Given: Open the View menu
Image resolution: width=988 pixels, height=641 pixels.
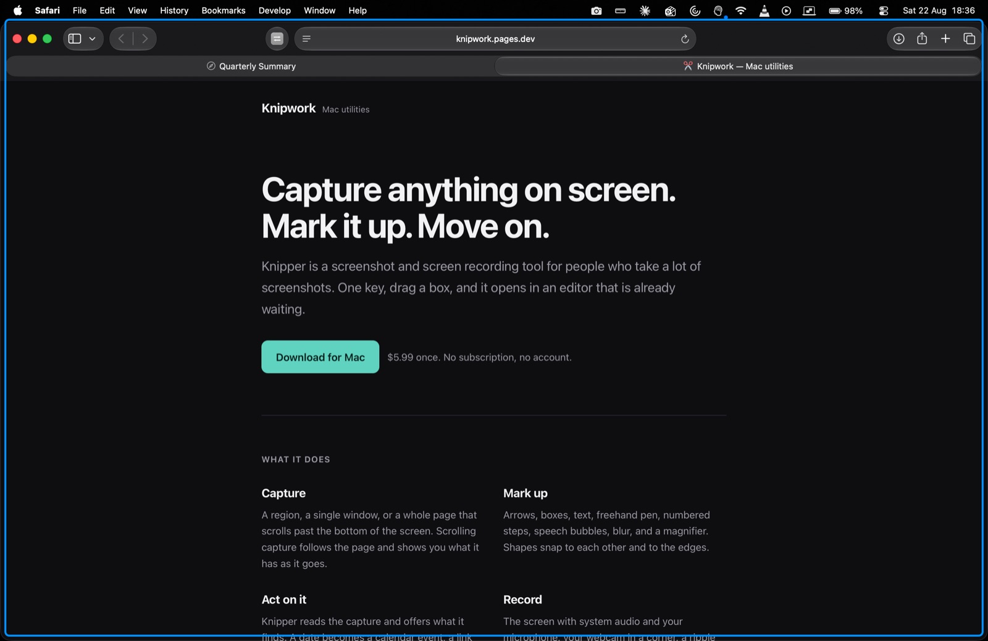Looking at the screenshot, I should click(137, 10).
